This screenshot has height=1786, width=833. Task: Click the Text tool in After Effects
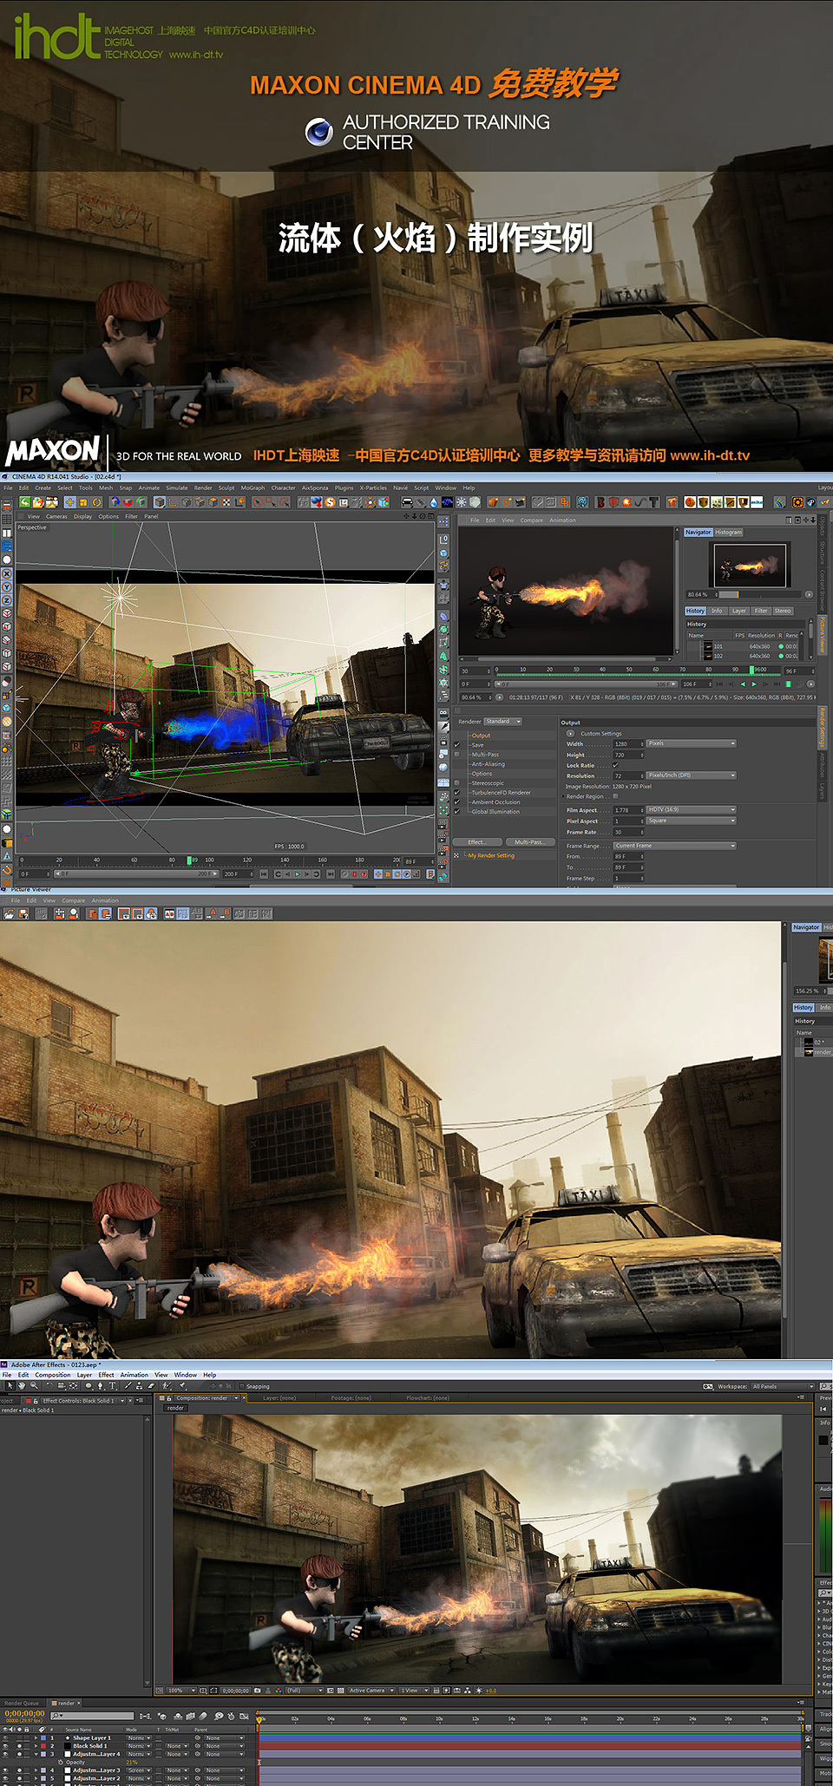click(112, 1386)
